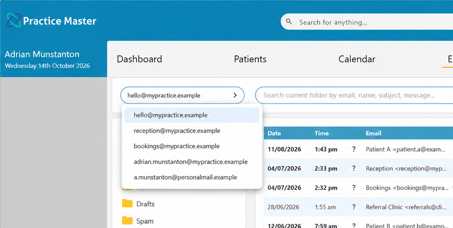Screen dimensions: 453x228
Task: Click the Practice Master logo icon
Action: [x=14, y=21]
